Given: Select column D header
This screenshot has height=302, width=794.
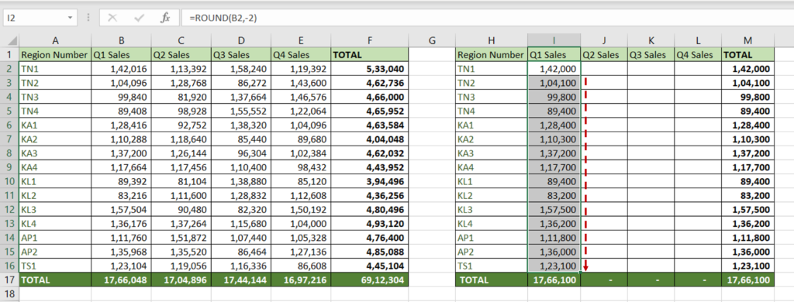Looking at the screenshot, I should (x=241, y=40).
